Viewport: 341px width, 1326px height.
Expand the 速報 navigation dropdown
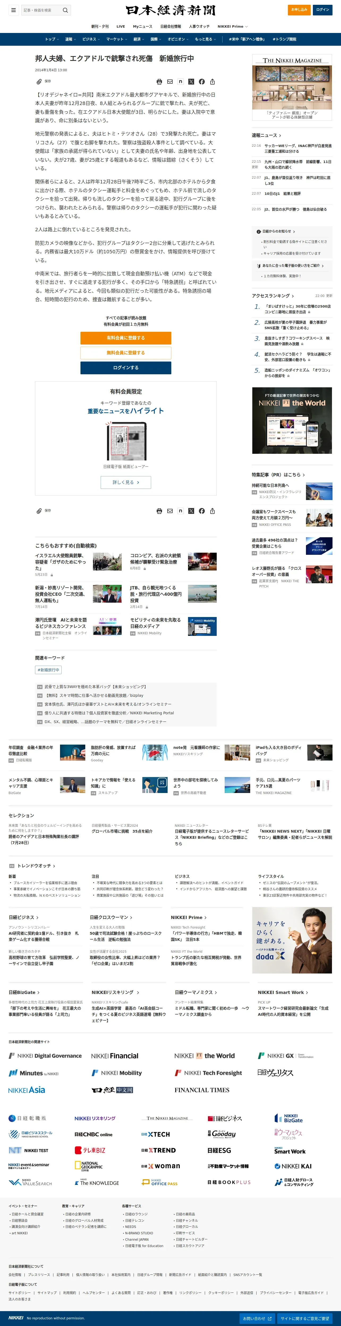click(x=70, y=39)
